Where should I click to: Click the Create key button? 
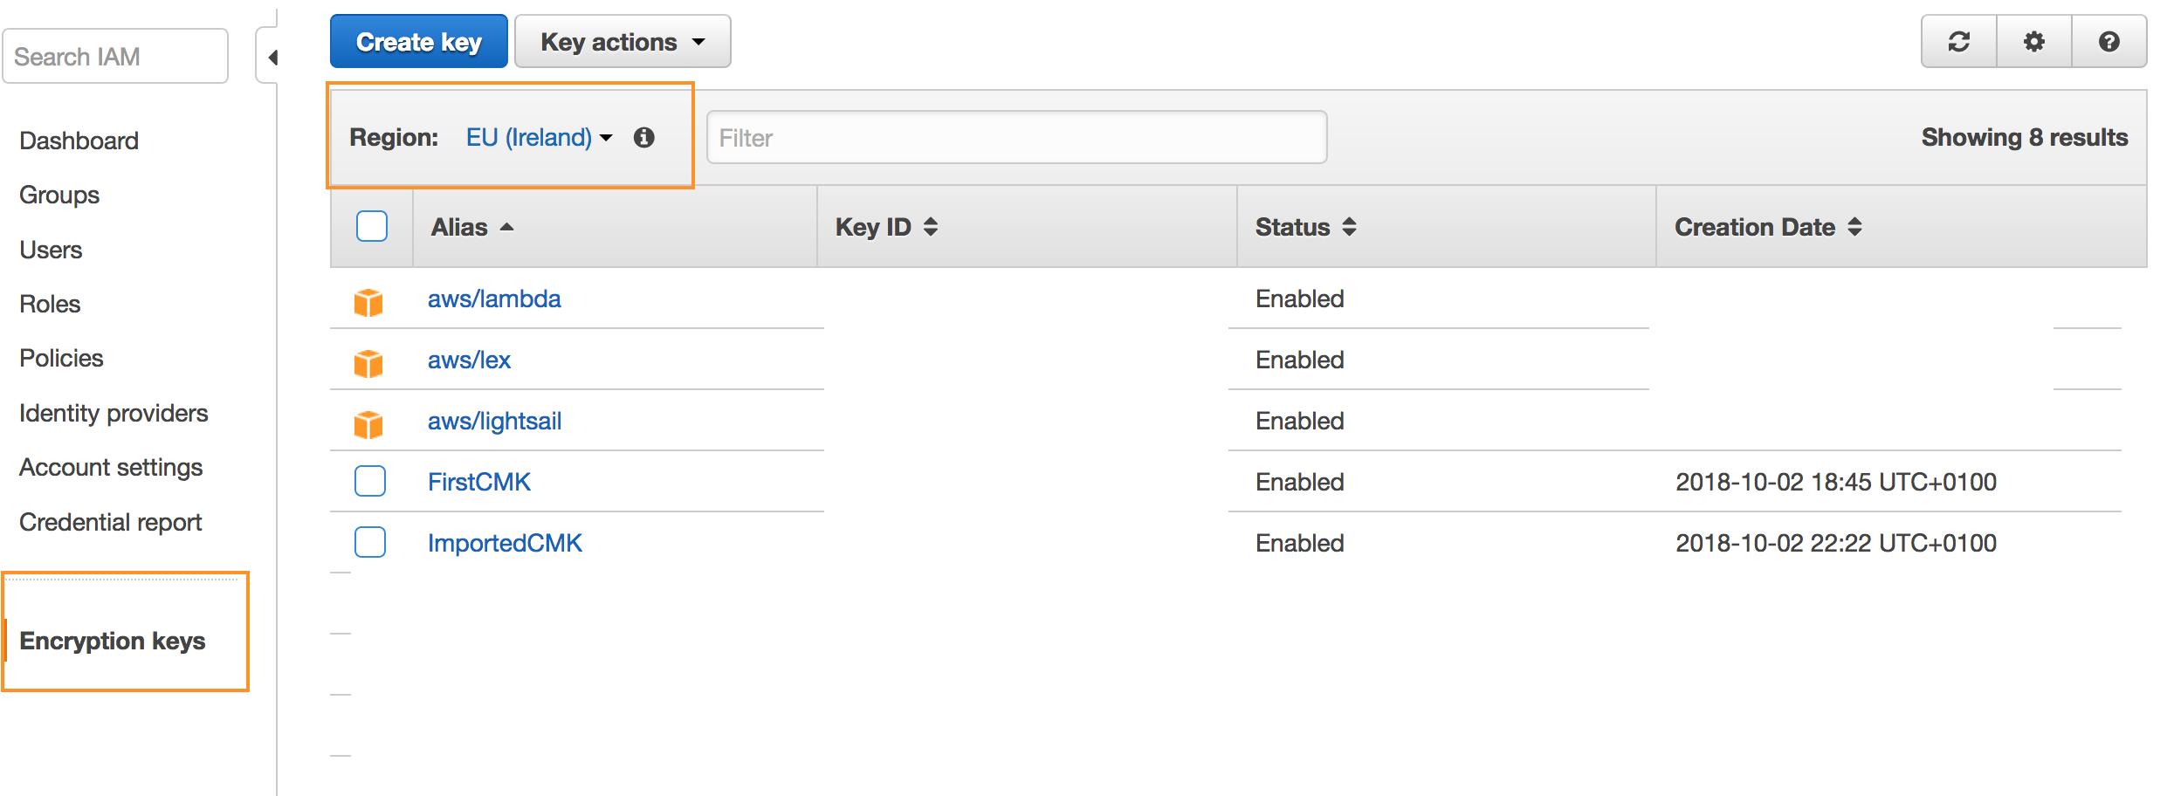(x=419, y=42)
